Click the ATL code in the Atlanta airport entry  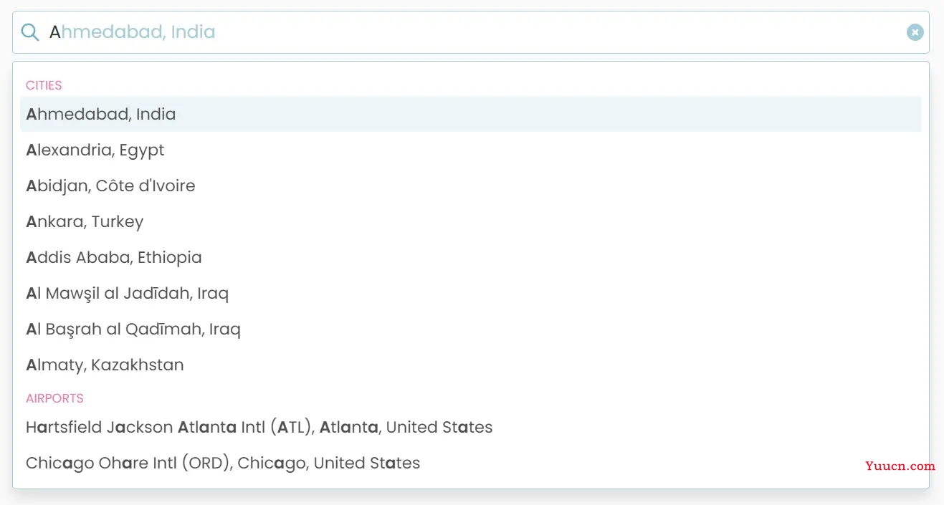(290, 428)
